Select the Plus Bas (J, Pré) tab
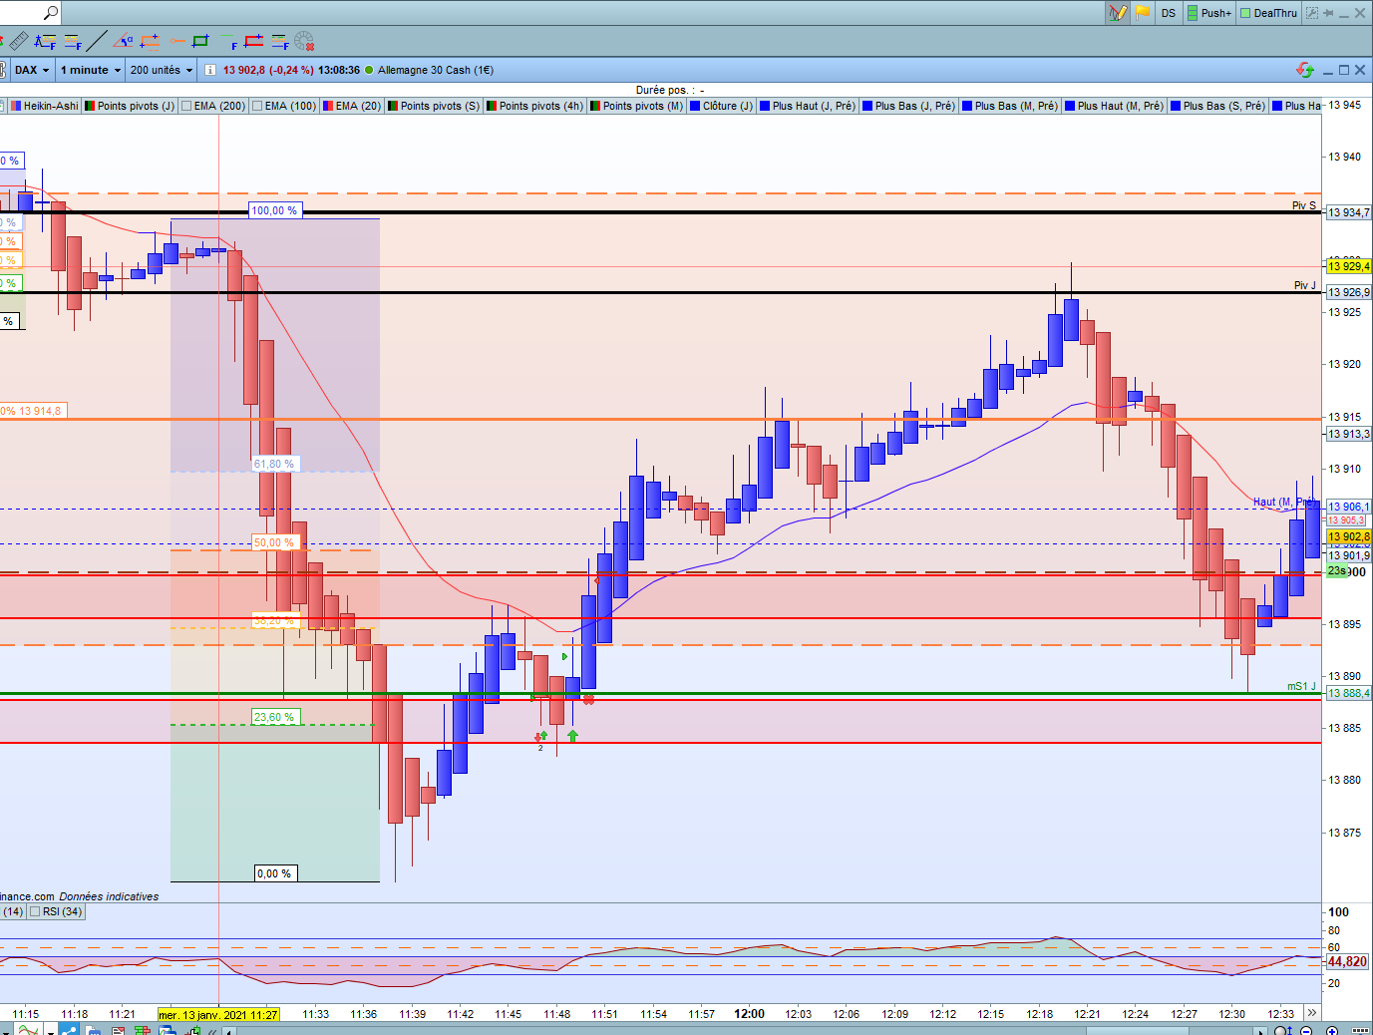1373x1035 pixels. click(x=909, y=106)
